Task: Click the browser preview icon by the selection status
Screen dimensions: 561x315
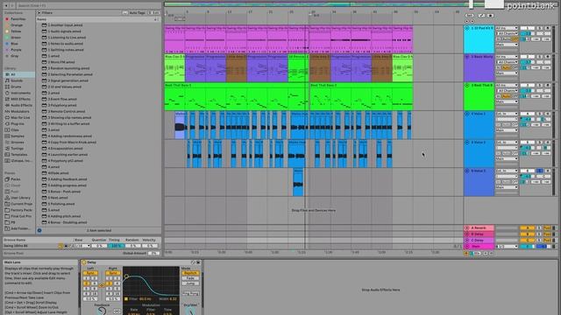Action: pos(39,231)
